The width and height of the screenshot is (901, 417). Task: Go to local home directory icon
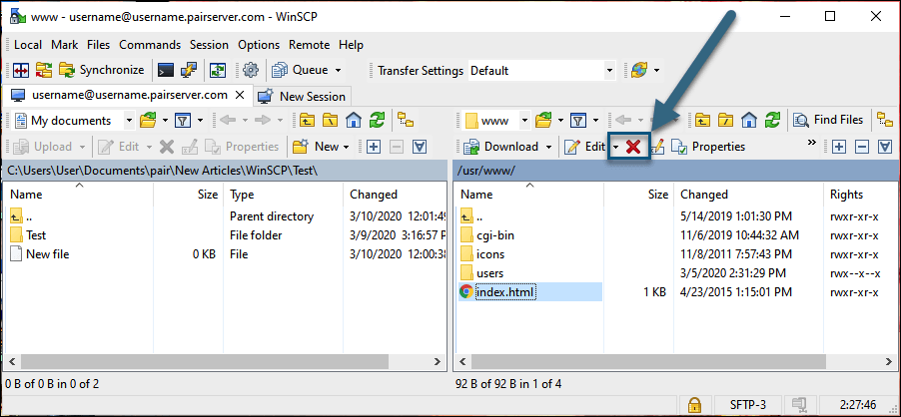click(x=354, y=121)
